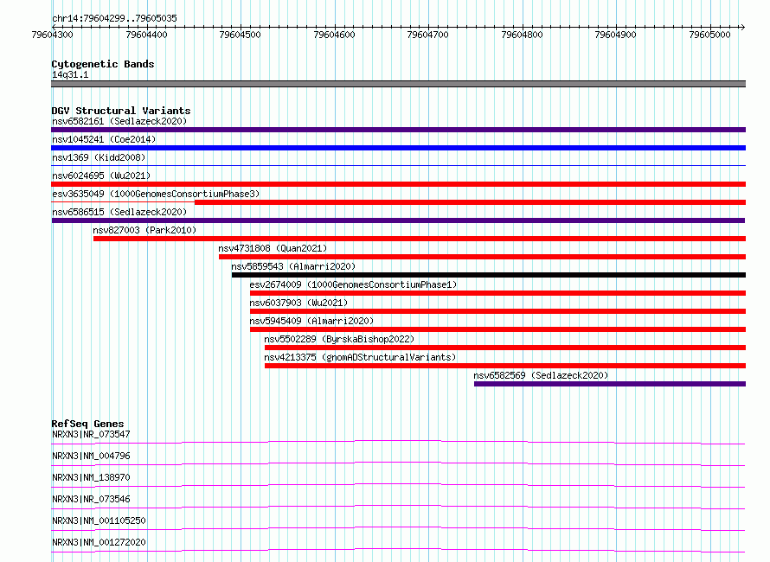The height and width of the screenshot is (562, 770).
Task: Open variant nsv827003 (Park2010) label
Action: (x=144, y=230)
